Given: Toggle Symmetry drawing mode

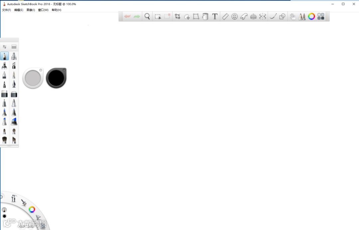Looking at the screenshot, I should pyautogui.click(x=263, y=16).
